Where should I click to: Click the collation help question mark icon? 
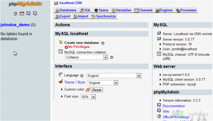[x=112, y=57]
